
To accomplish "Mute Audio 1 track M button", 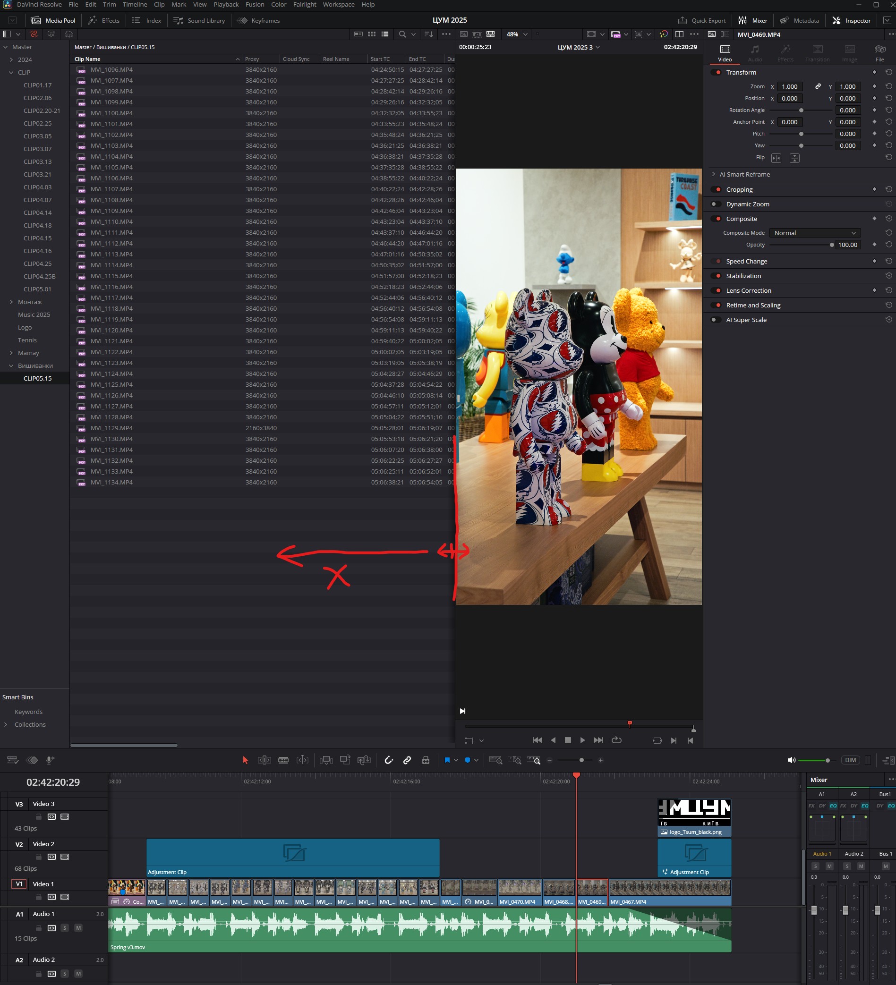I will point(78,927).
